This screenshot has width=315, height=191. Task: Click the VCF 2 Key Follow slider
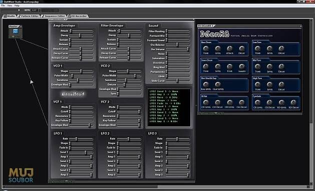pyautogui.click(x=129, y=120)
